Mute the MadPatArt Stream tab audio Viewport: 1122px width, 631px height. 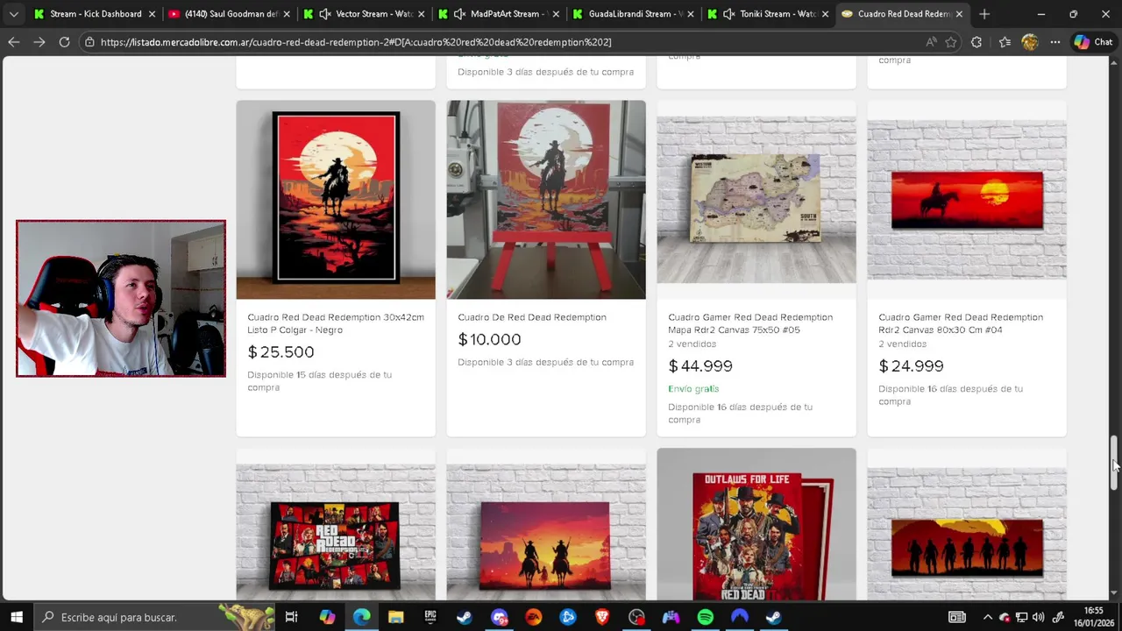click(x=459, y=14)
